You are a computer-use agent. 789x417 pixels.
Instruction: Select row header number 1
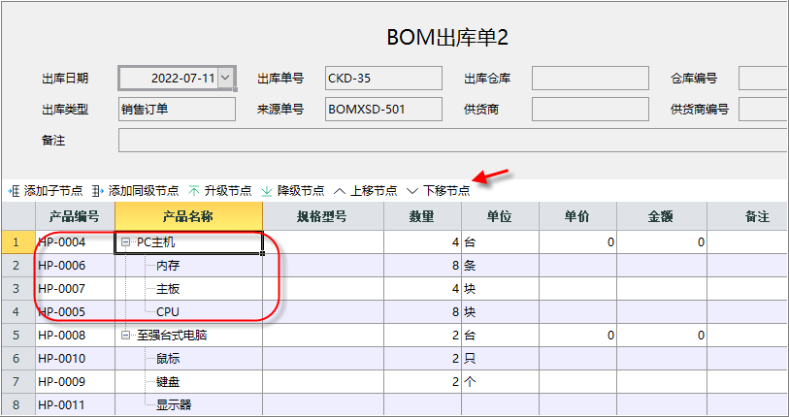tap(18, 242)
